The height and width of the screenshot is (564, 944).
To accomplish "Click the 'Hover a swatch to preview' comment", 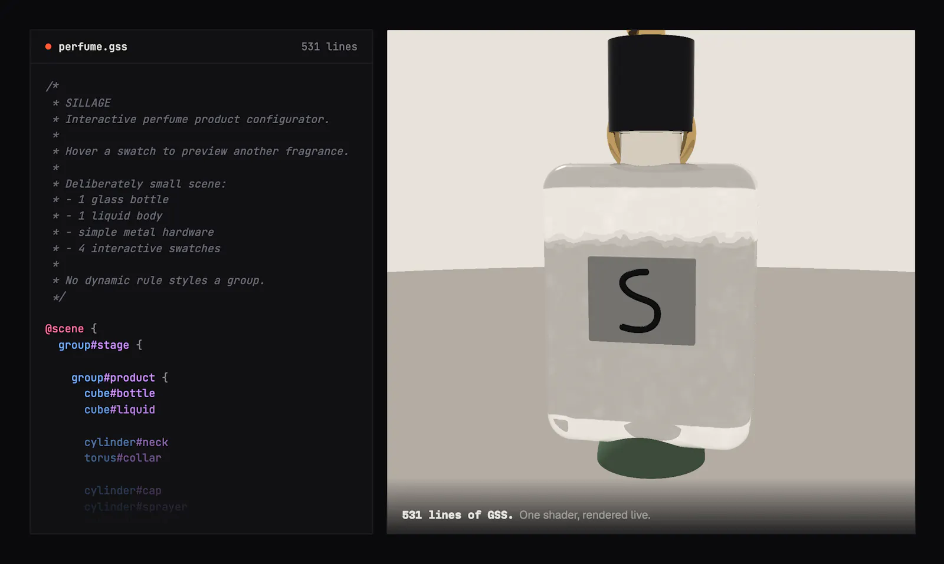I will click(206, 151).
